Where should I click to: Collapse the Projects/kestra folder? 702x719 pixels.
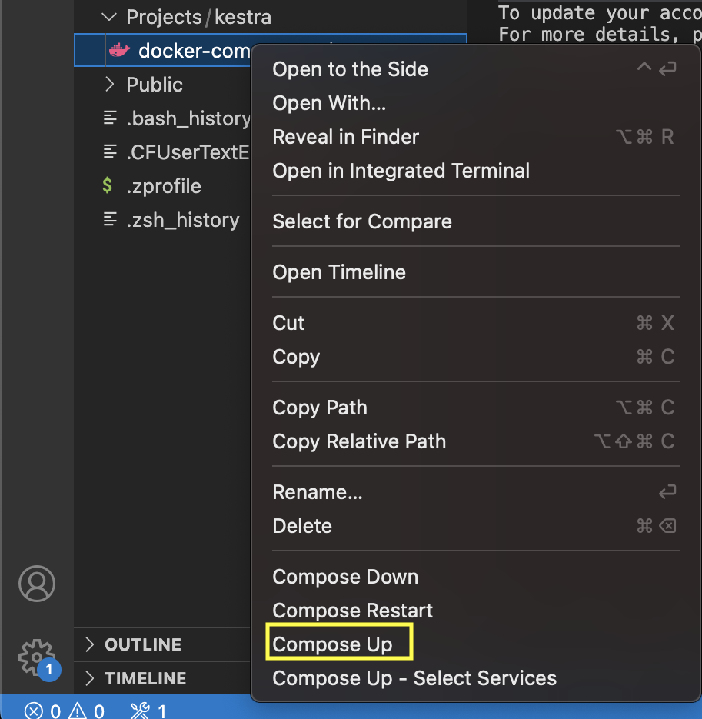(108, 17)
